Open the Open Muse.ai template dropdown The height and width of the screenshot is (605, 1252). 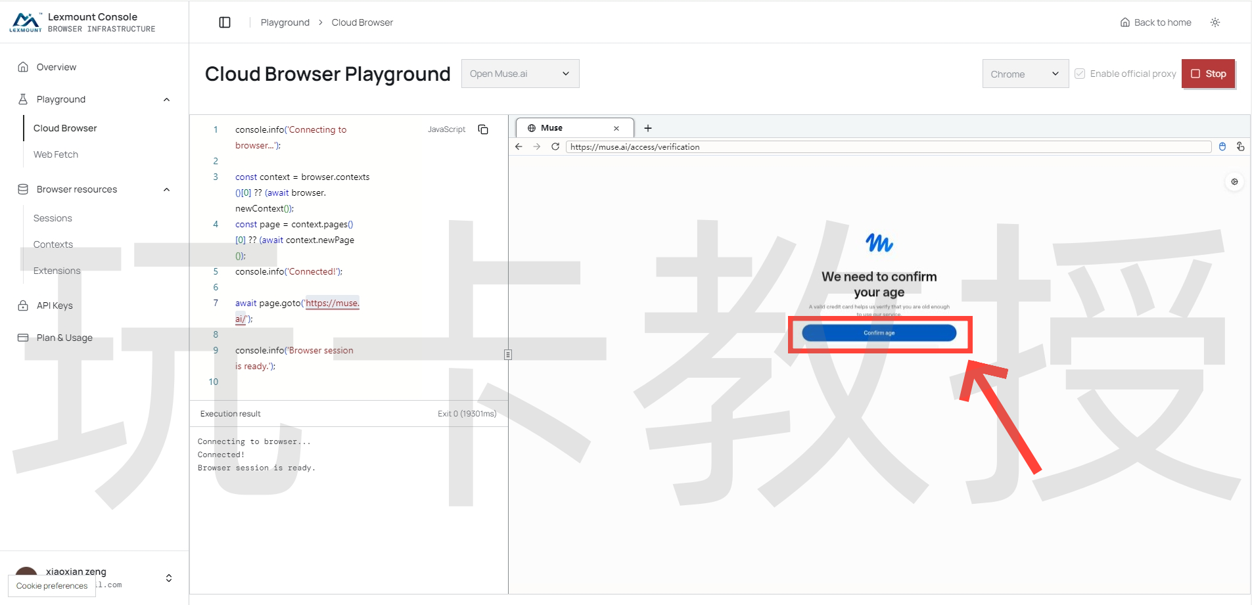(x=520, y=74)
